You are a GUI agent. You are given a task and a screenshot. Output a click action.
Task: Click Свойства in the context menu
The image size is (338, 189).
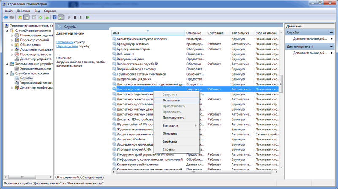pyautogui.click(x=169, y=141)
